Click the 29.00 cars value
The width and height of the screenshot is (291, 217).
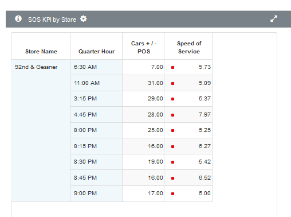[155, 99]
